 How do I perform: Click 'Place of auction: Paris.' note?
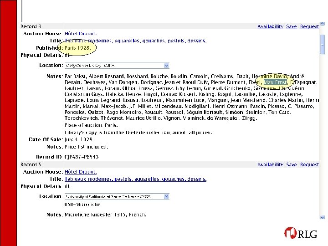91,125
